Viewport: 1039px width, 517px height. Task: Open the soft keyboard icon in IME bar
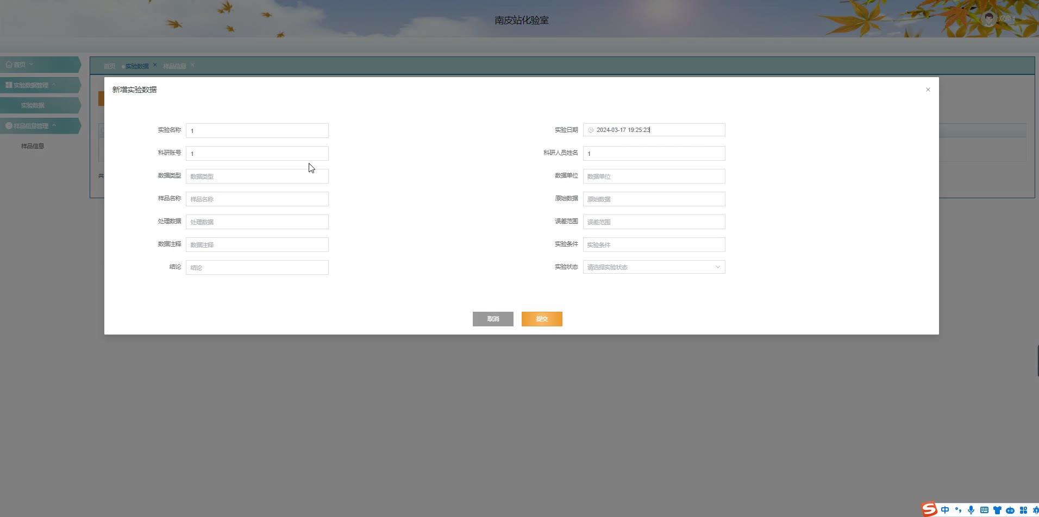tap(984, 510)
